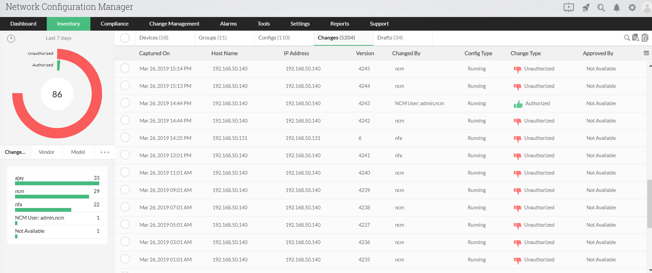Click the Vendor tab under the chart

tap(46, 152)
